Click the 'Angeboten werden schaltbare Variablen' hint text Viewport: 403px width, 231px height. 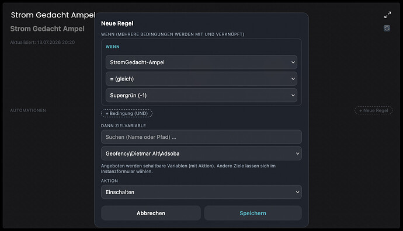188,169
